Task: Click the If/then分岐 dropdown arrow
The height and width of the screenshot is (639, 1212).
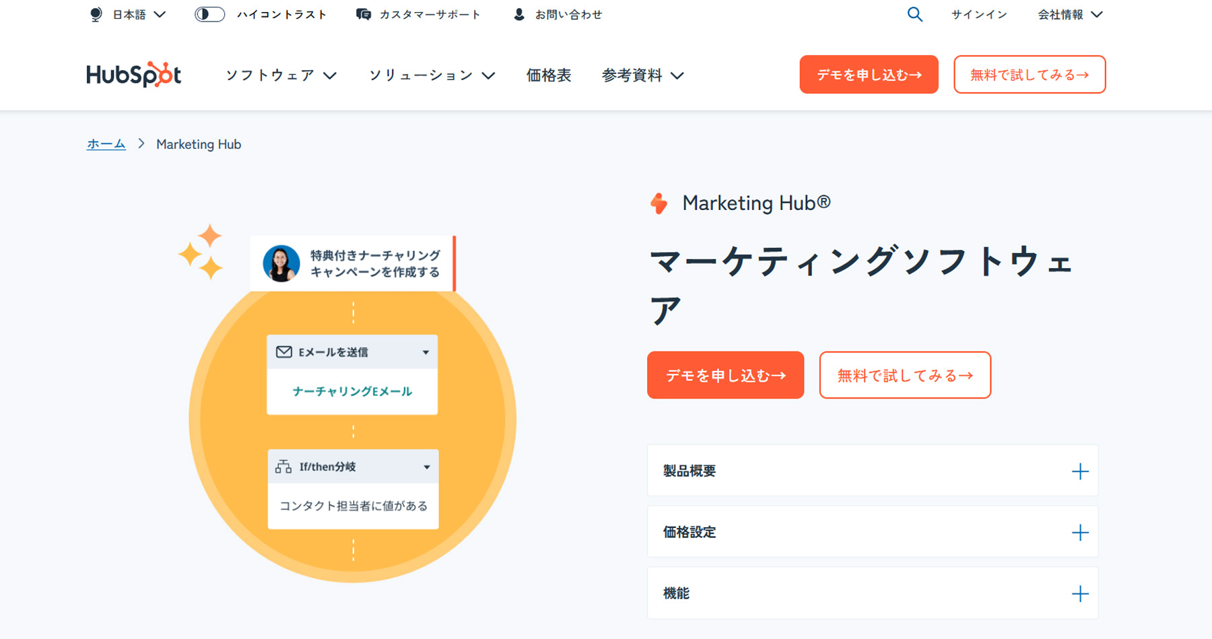Action: pos(426,467)
